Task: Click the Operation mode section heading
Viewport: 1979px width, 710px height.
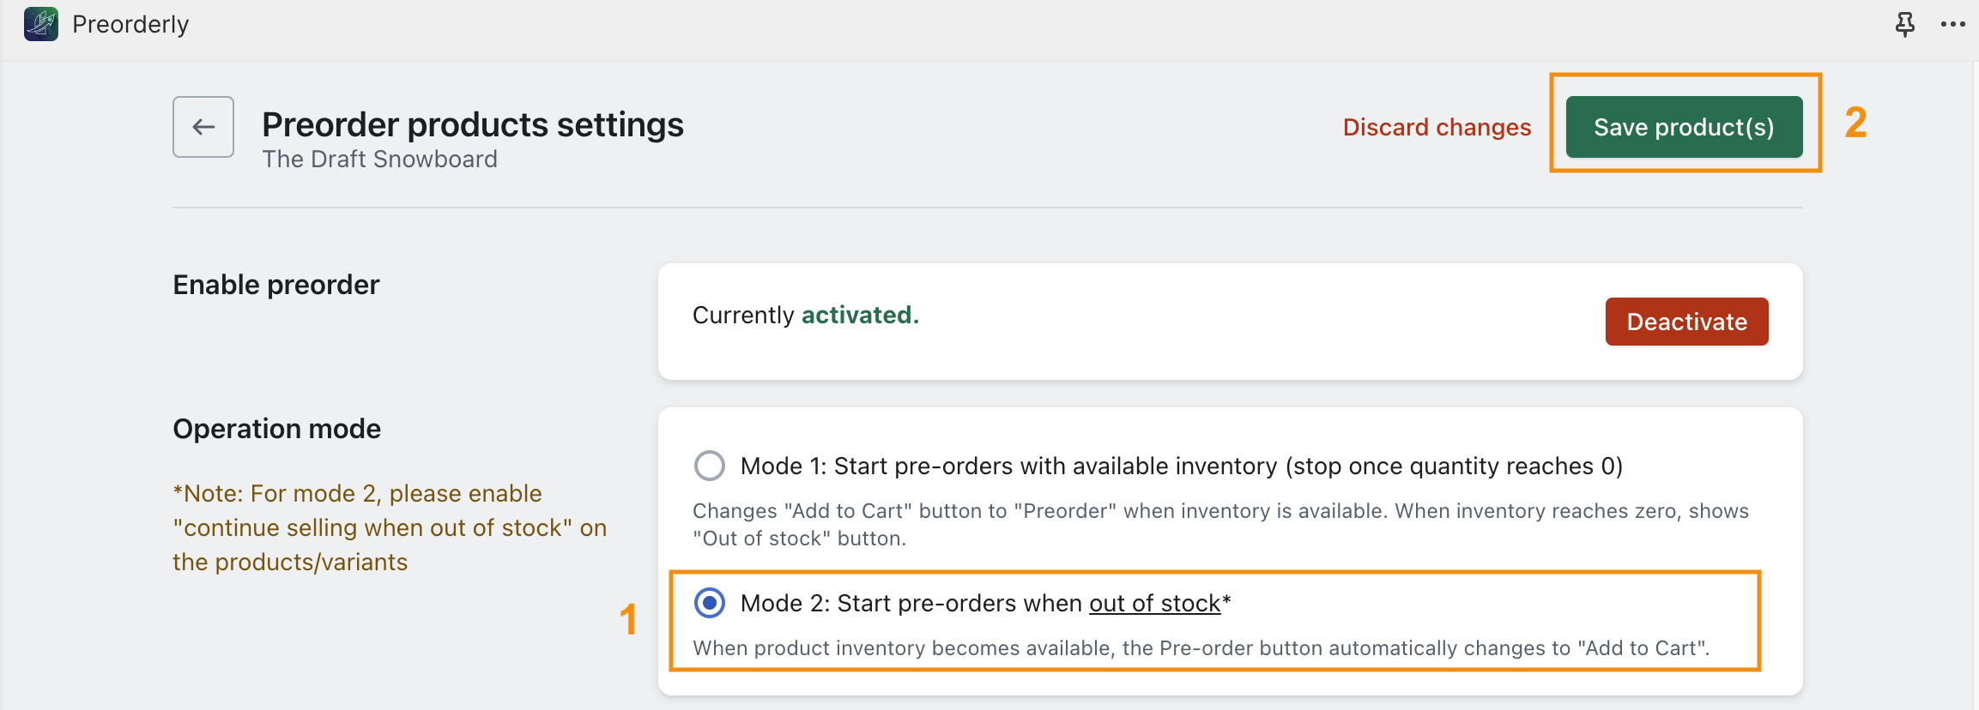Action: (276, 429)
